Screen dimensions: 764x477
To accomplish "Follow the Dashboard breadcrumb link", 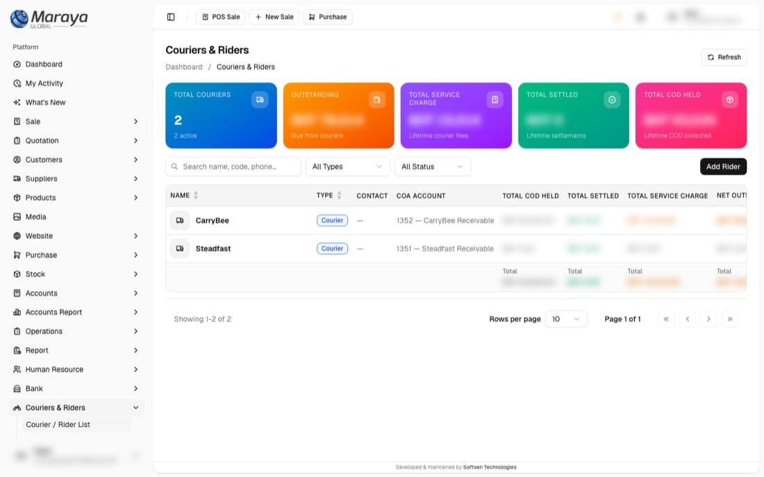I will pos(183,67).
